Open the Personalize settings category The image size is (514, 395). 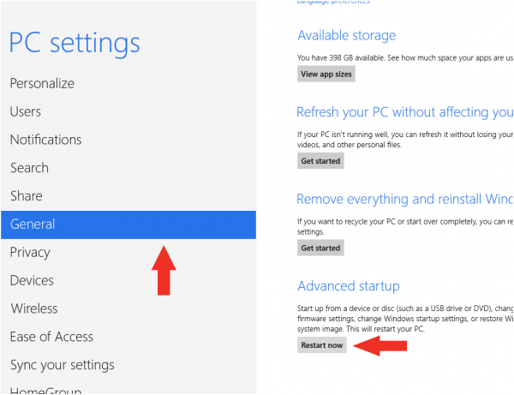(42, 84)
